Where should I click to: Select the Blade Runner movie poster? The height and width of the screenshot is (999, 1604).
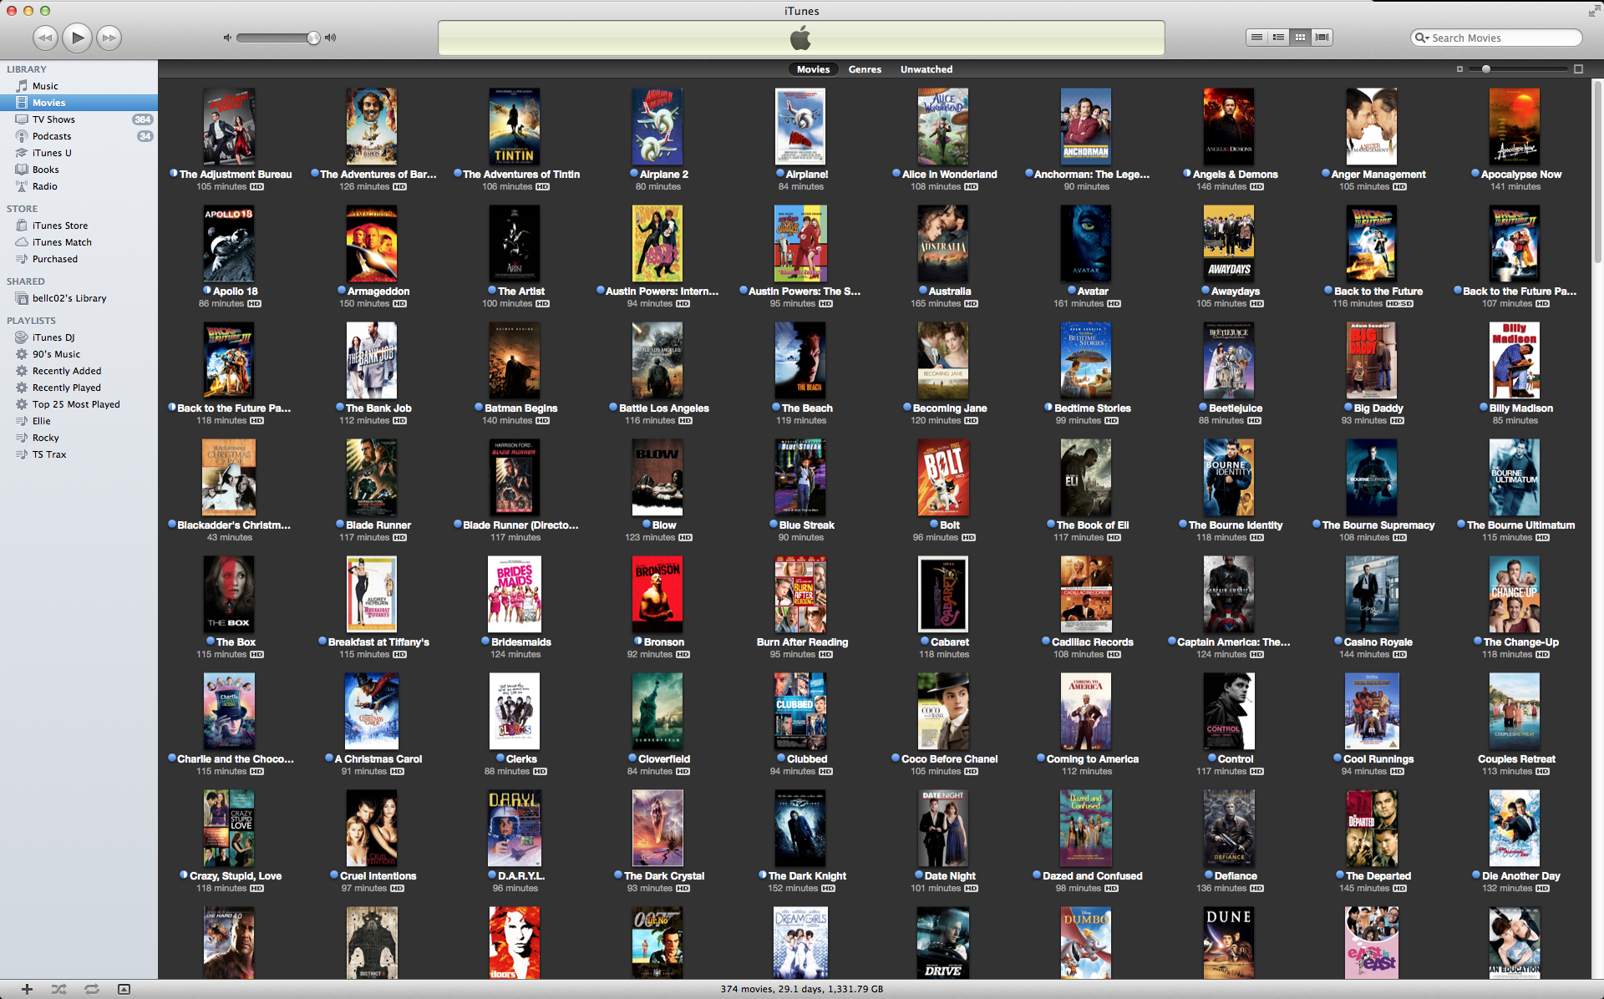[x=372, y=477]
